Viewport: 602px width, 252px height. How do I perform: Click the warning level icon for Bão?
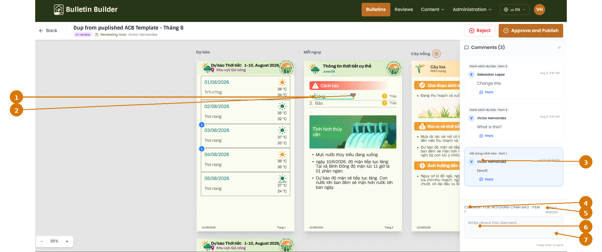point(384,103)
